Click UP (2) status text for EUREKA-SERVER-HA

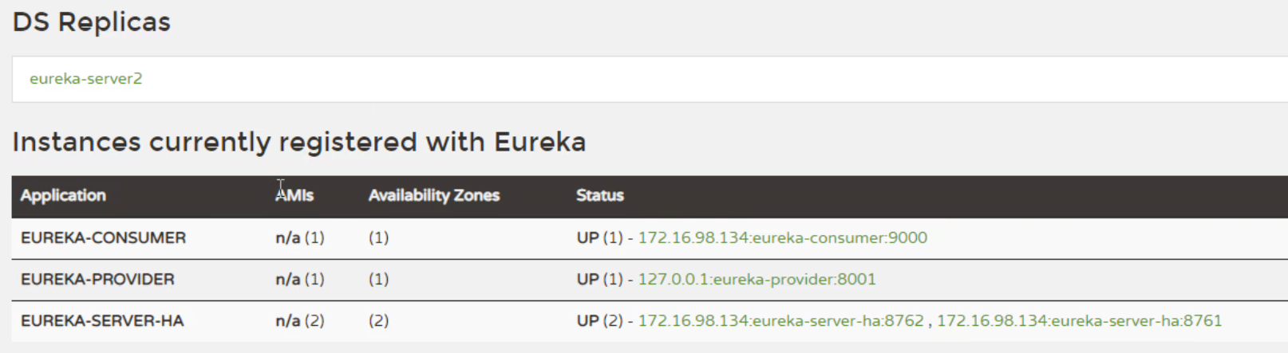click(x=599, y=320)
